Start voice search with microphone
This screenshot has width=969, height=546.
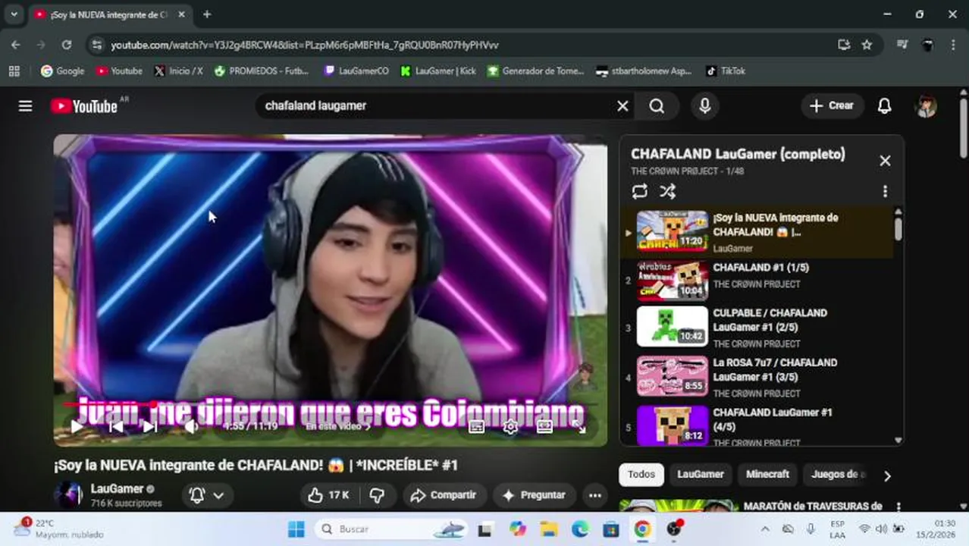[x=704, y=106]
